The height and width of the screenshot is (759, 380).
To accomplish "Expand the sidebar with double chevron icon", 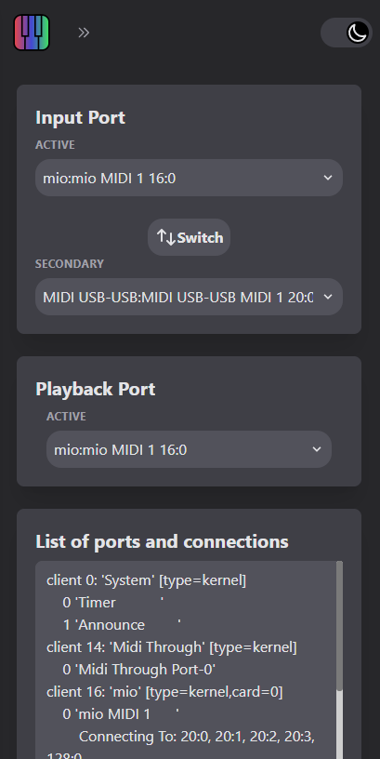I will (84, 33).
